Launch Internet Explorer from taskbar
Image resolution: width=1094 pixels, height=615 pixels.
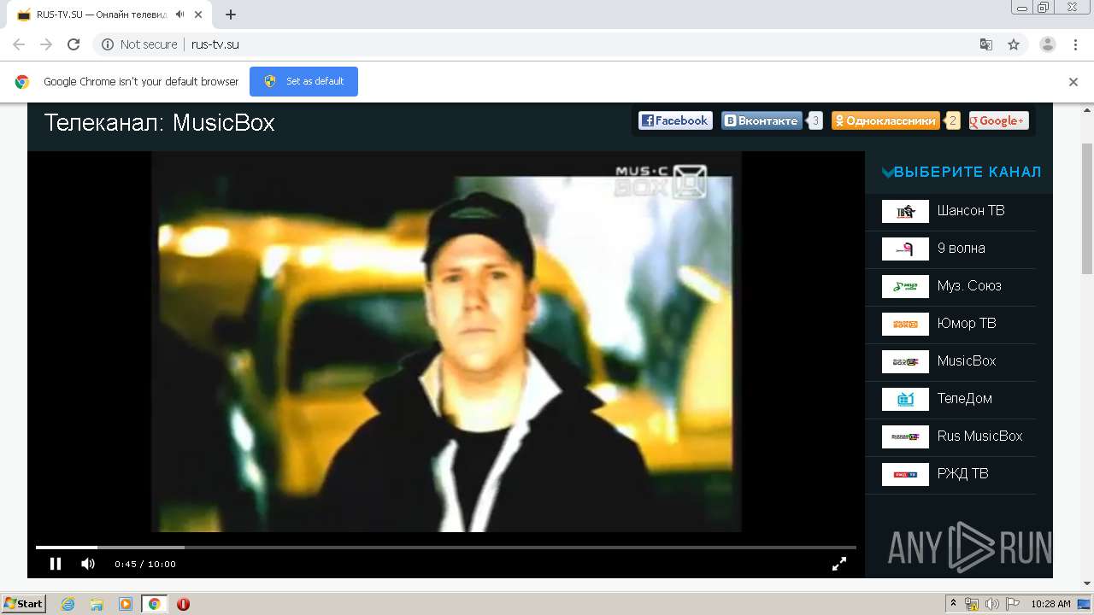(68, 604)
